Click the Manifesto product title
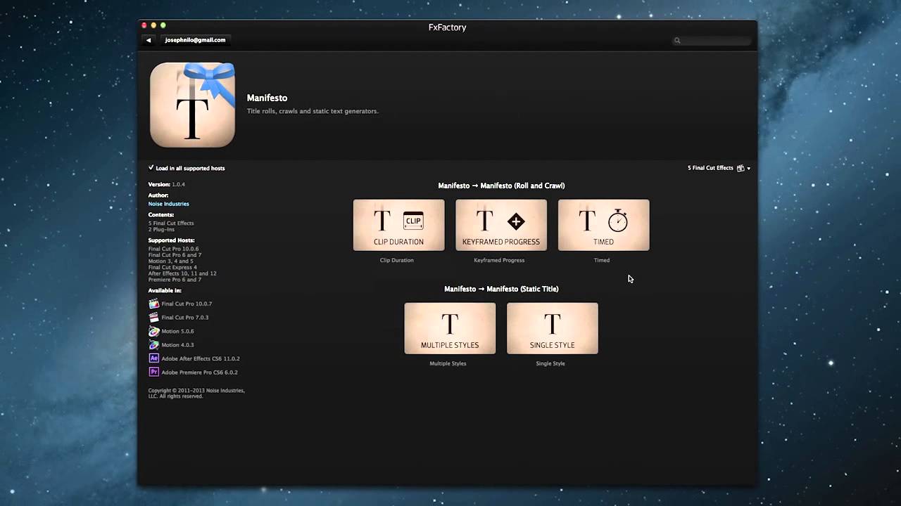The width and height of the screenshot is (901, 506). pyautogui.click(x=267, y=98)
